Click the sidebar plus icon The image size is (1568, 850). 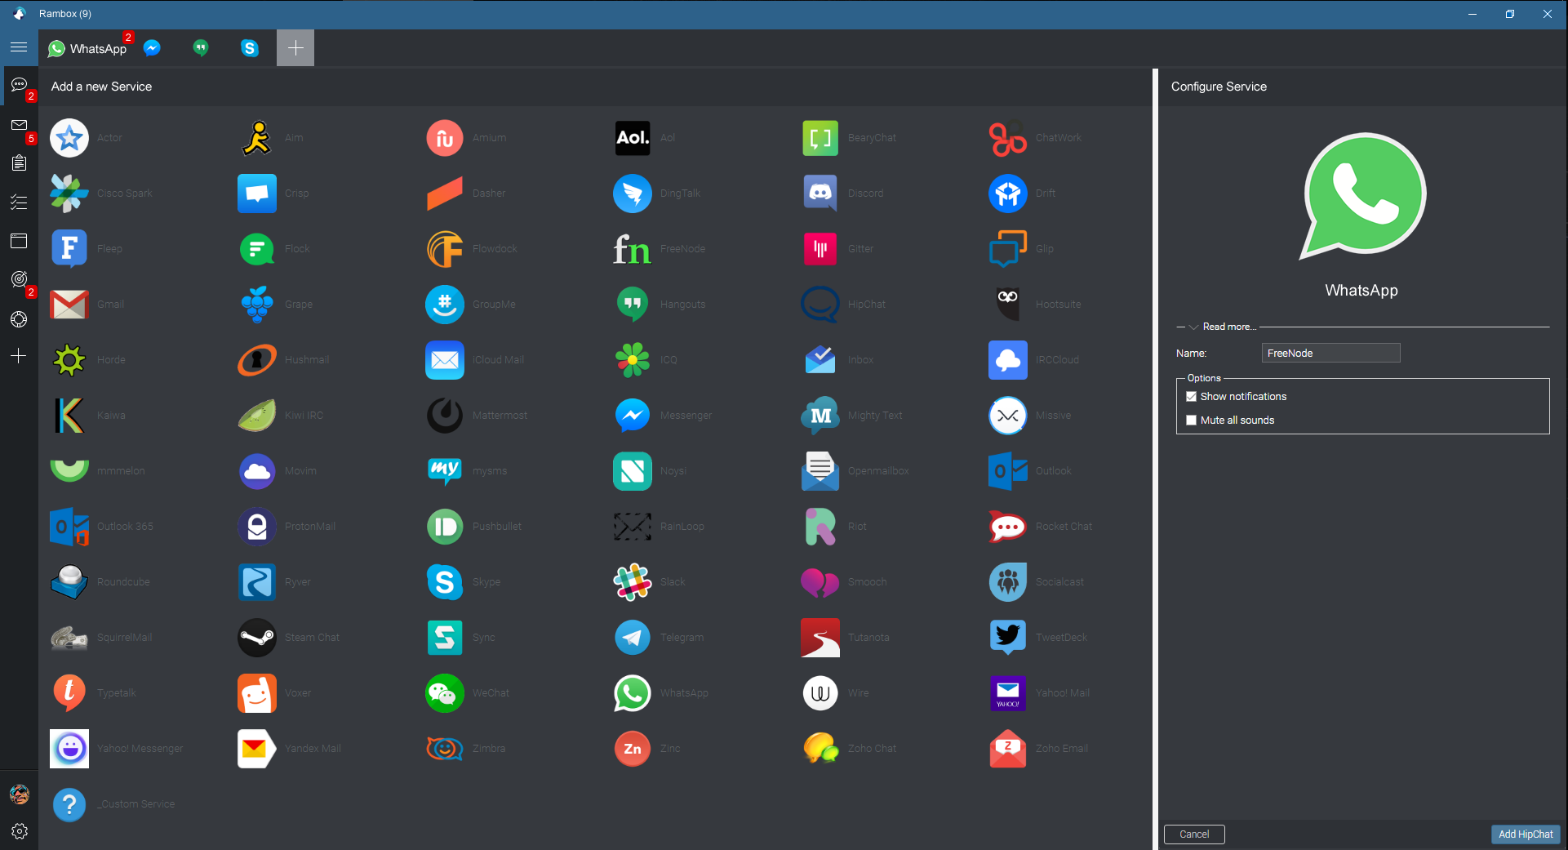pyautogui.click(x=19, y=356)
